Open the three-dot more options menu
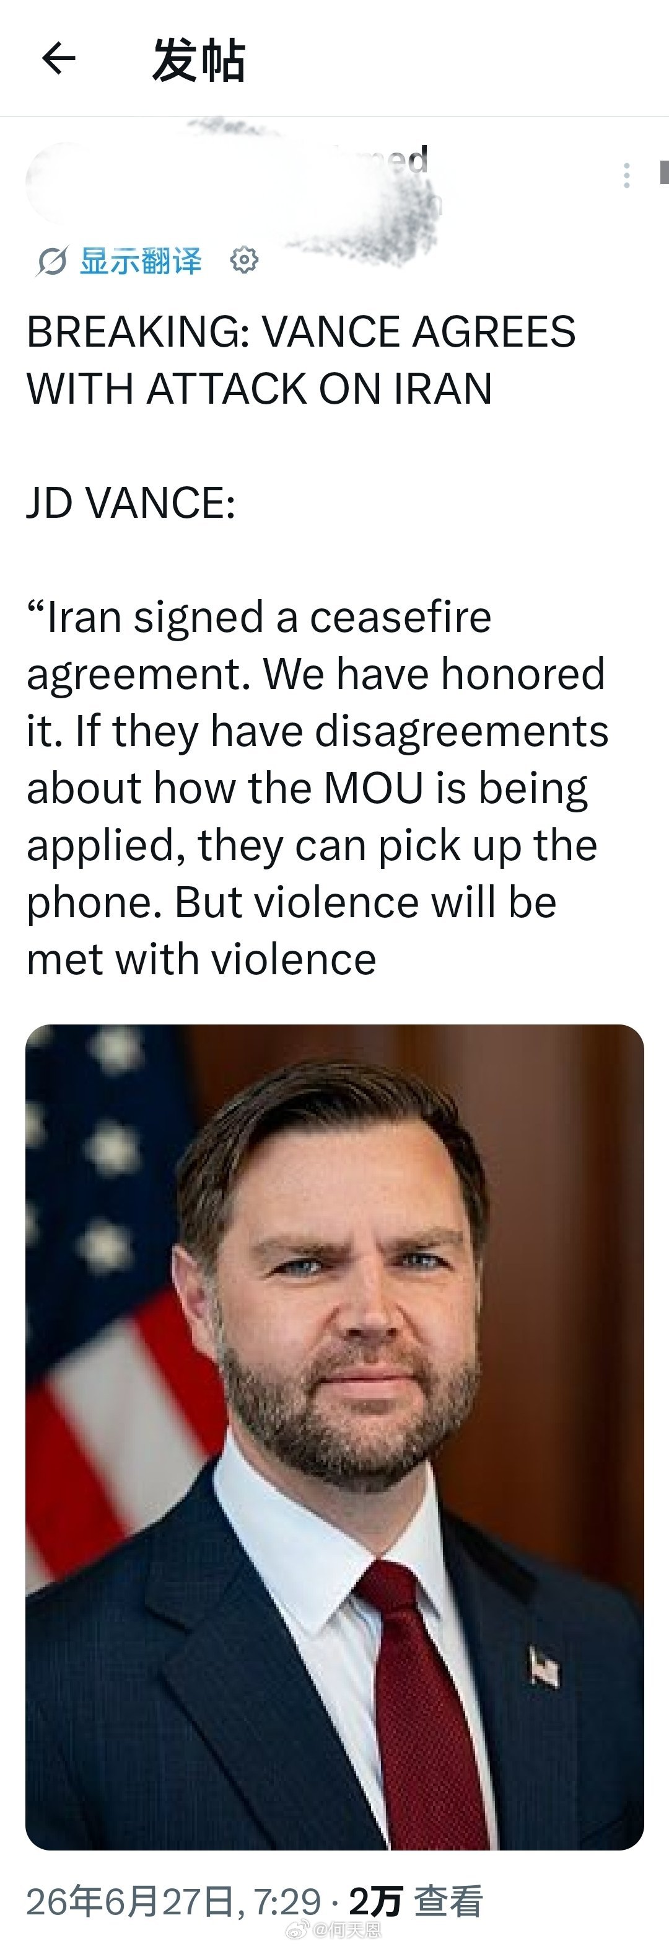 pos(626,175)
